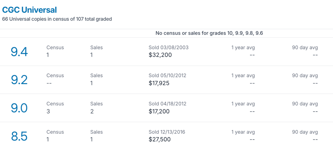The height and width of the screenshot is (149, 333).
Task: Click Sold 12/13/2016 date text
Action: click(167, 132)
